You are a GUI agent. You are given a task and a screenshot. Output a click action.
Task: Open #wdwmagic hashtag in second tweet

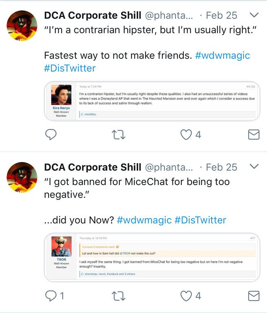pos(144,220)
